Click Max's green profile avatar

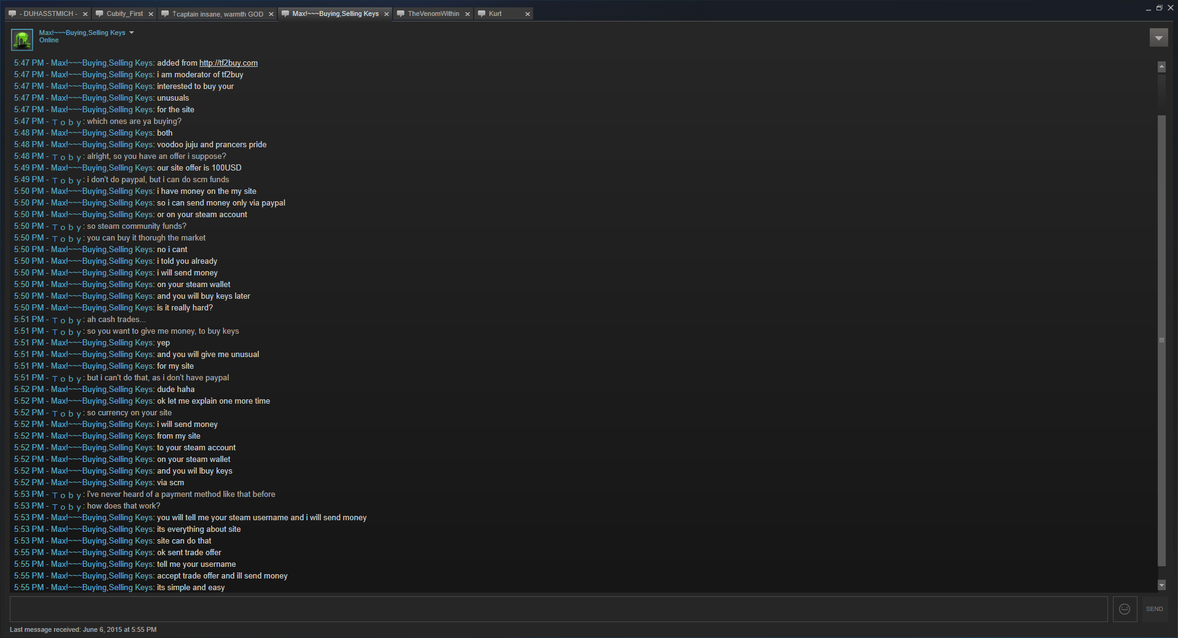point(22,40)
